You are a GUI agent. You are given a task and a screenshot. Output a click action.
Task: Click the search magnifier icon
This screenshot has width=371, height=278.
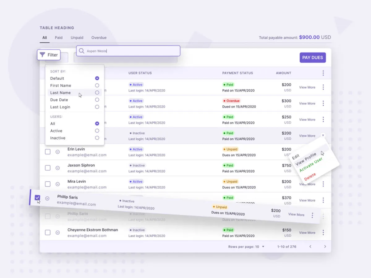pyautogui.click(x=81, y=50)
